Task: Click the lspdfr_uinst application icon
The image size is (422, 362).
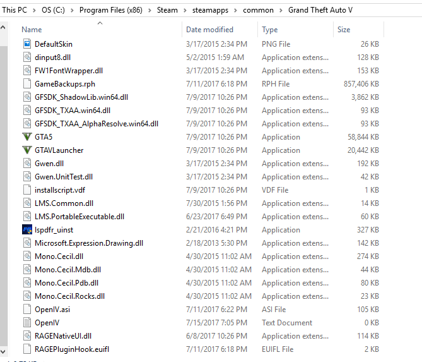Action: tap(27, 230)
